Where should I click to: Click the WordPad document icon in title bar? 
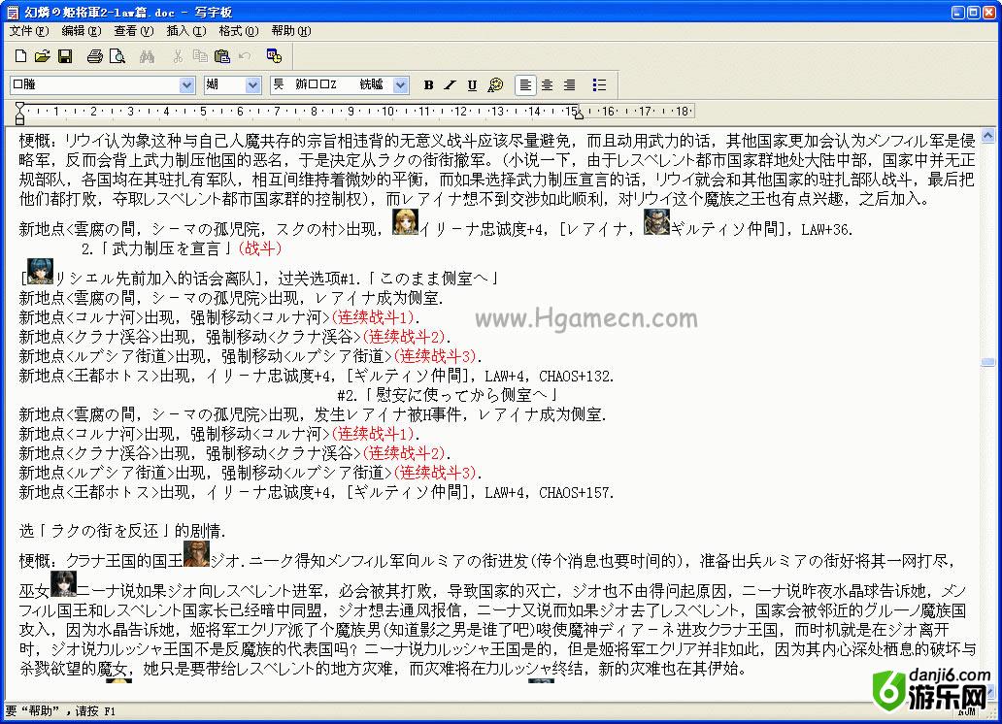click(13, 12)
